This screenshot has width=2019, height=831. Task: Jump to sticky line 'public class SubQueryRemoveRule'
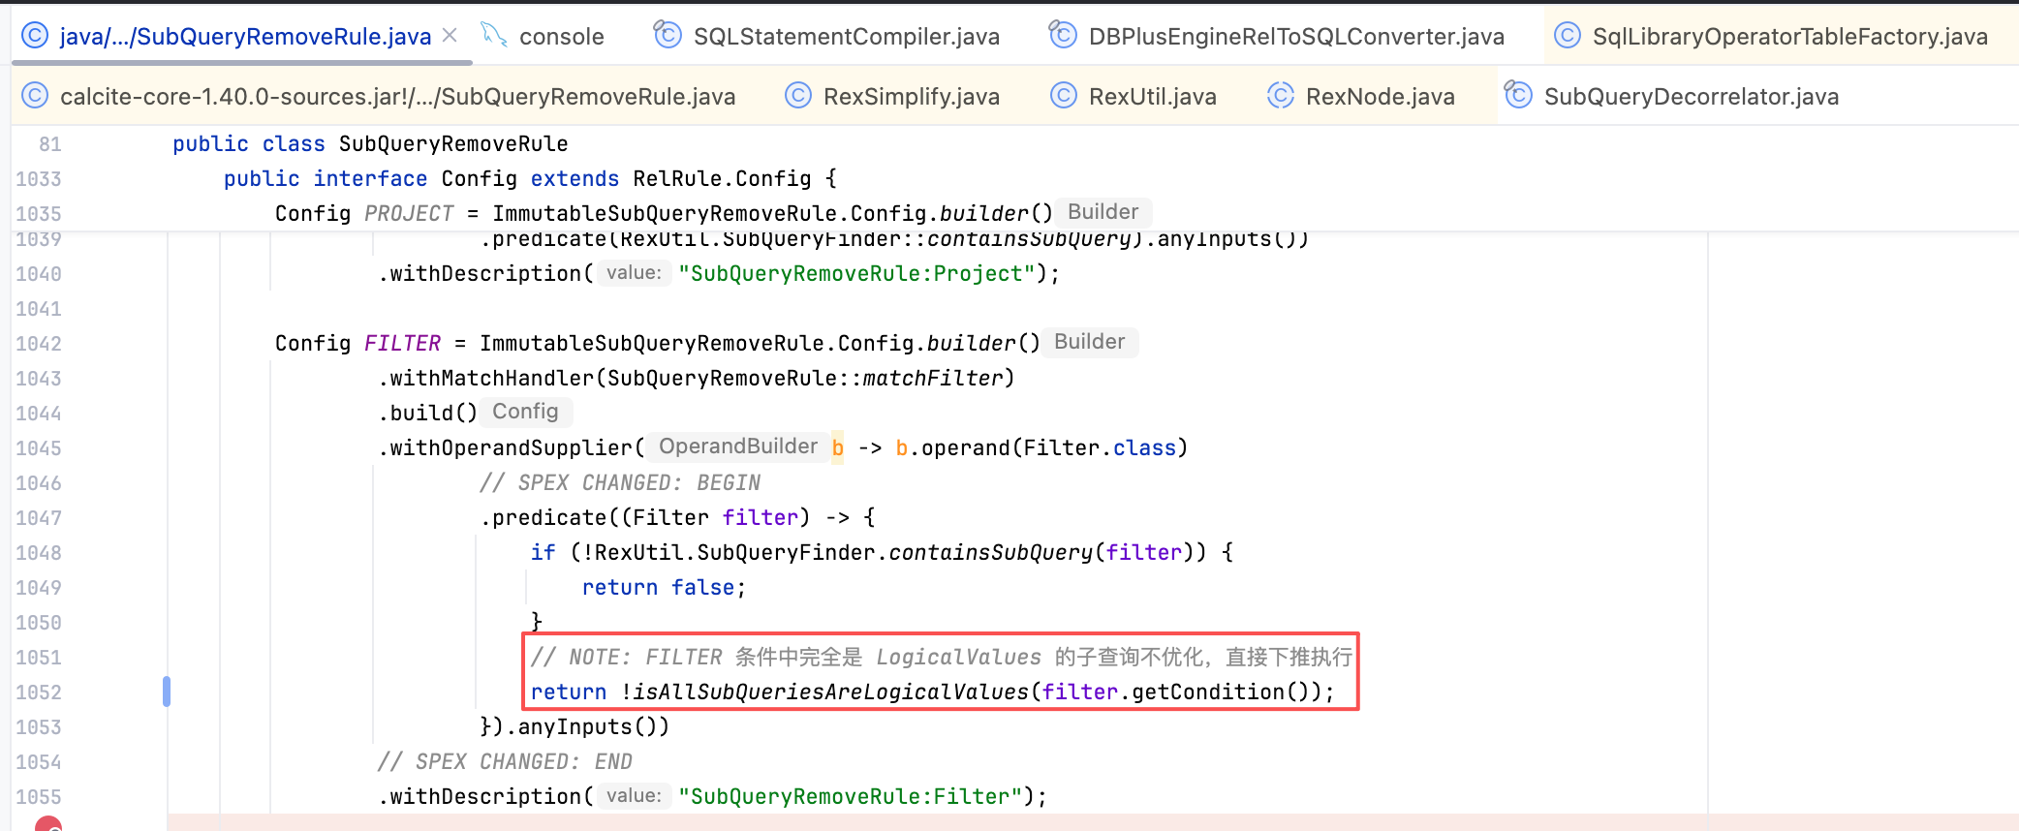pos(452,144)
